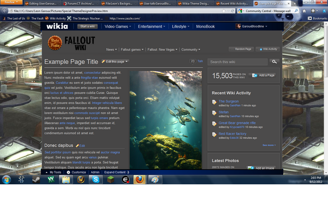Click the address bar showing ThemeDesignerPreview.htm
This screenshot has height=216, width=328.
117,11
